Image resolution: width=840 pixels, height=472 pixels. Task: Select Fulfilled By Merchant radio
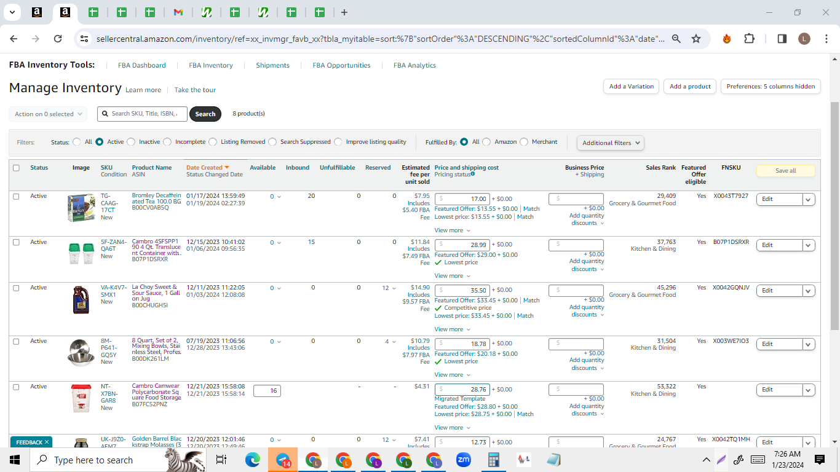(x=524, y=142)
